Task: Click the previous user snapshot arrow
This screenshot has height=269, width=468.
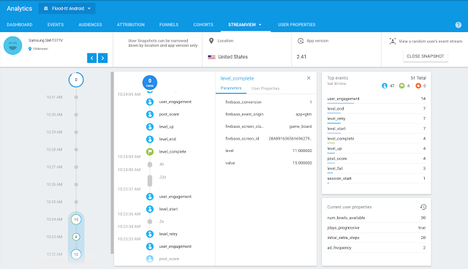Action: click(x=92, y=58)
